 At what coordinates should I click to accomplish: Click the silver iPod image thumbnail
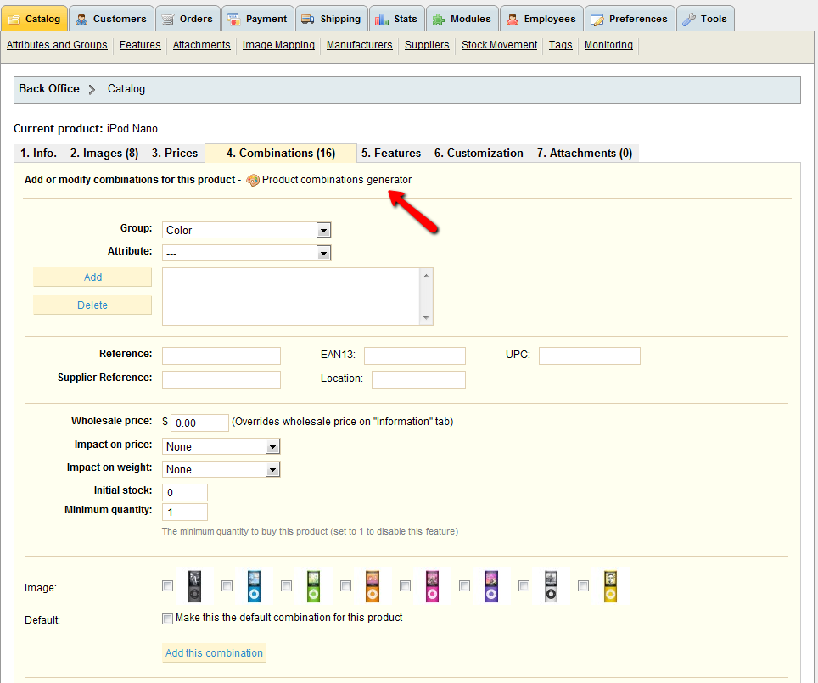click(x=551, y=586)
